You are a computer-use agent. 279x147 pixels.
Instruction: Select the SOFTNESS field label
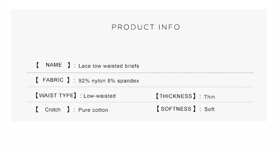[x=176, y=109]
